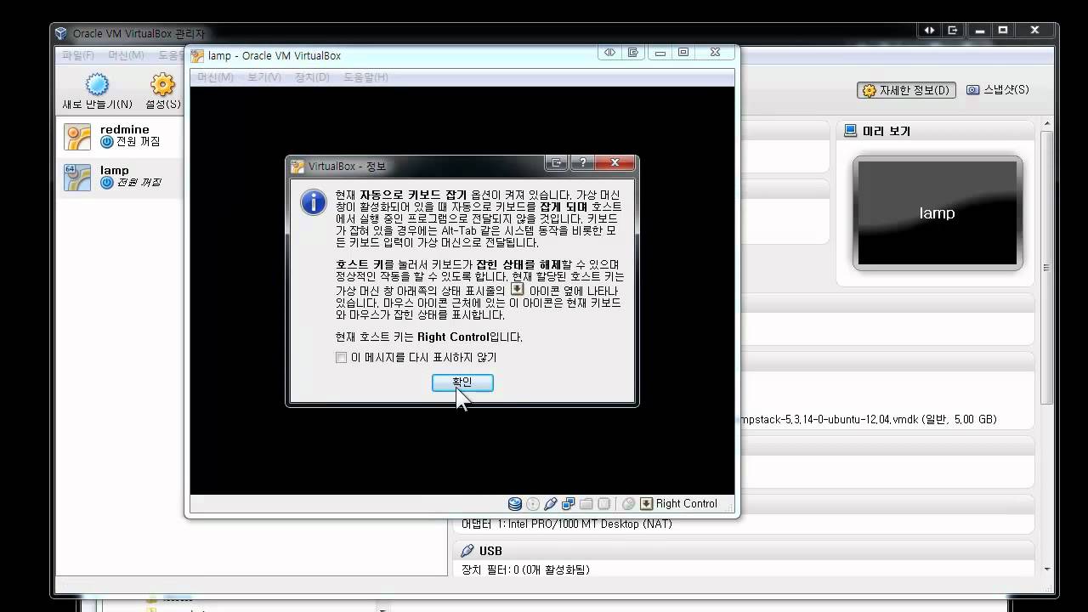Click the host key arrow icon in VM status bar

[x=647, y=504]
